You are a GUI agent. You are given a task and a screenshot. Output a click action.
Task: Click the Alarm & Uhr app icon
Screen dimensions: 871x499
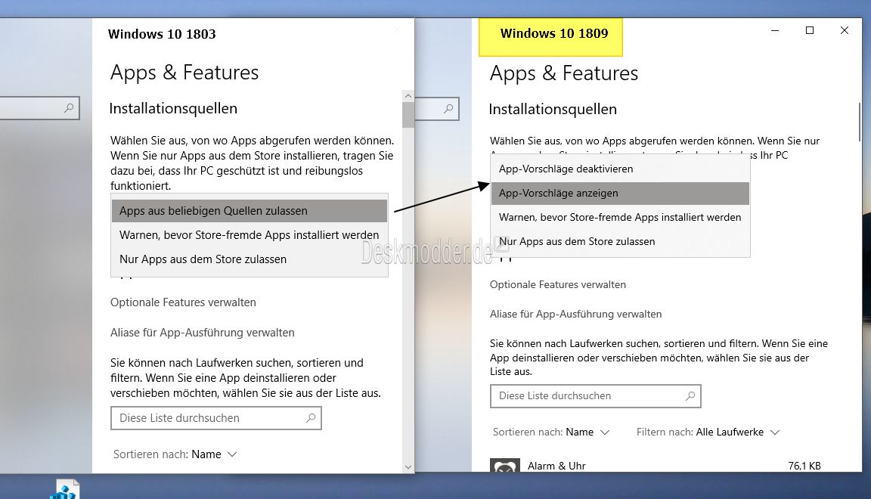pyautogui.click(x=505, y=467)
